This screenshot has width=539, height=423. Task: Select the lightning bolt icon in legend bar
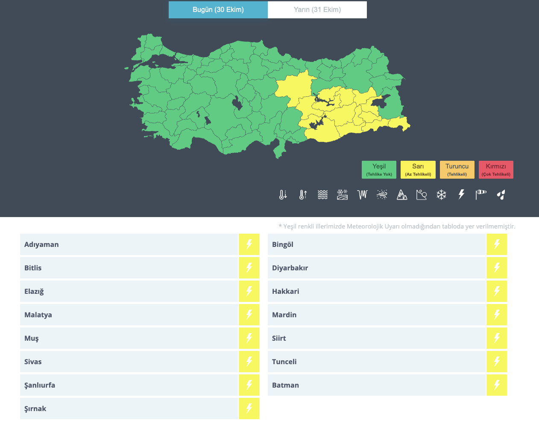tap(461, 195)
